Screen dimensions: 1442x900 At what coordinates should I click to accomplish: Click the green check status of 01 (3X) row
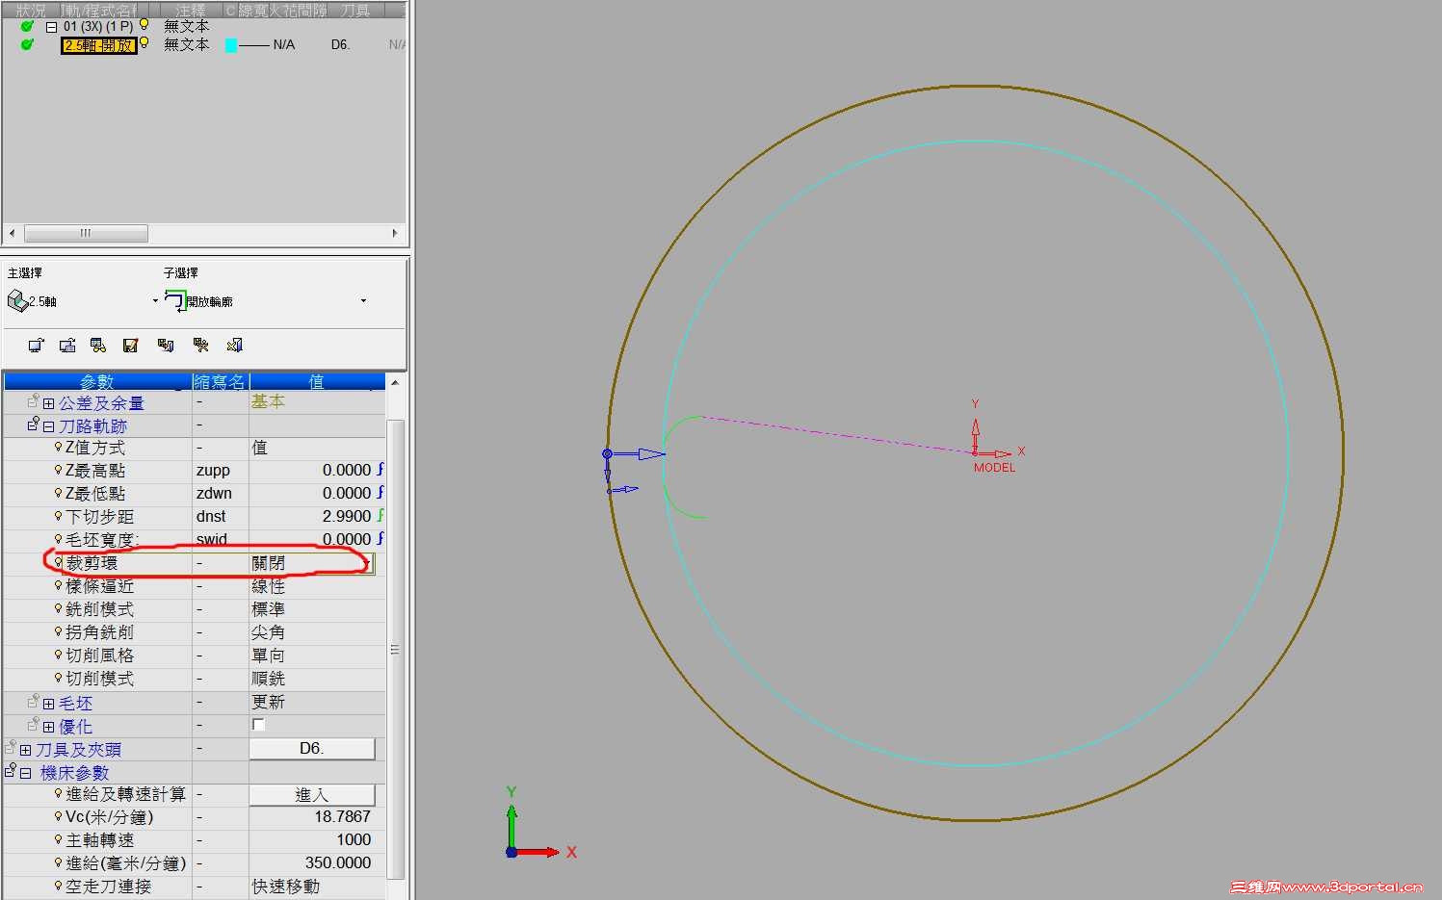click(27, 26)
